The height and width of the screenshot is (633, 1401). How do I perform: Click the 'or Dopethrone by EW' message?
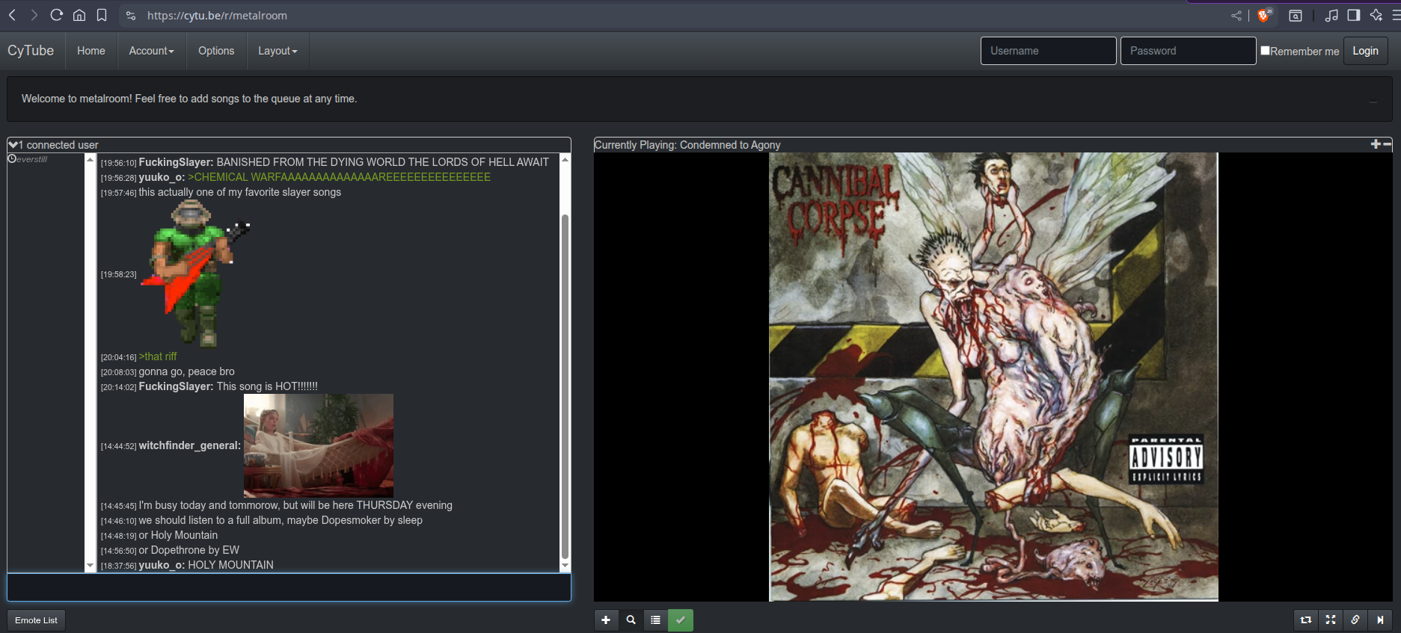(x=188, y=550)
